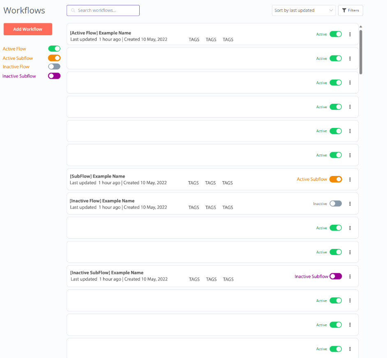
Task: Click the Add Workflow button
Action: (28, 29)
